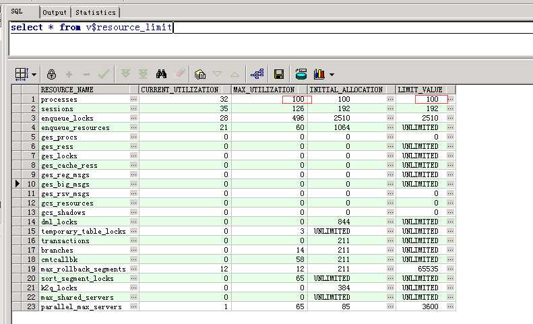Click inside the SQL editor text
The image size is (533, 324).
(x=92, y=27)
